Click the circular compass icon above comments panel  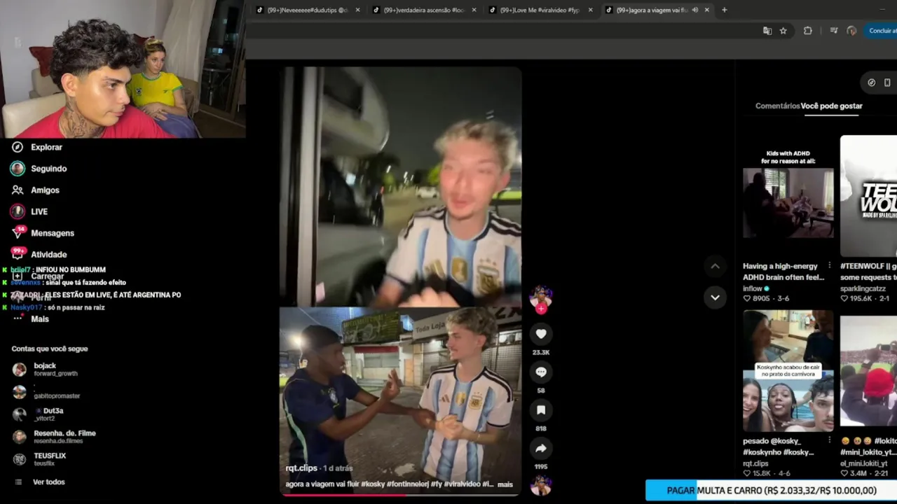[871, 83]
